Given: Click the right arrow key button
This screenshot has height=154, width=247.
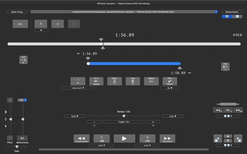Looking at the screenshot, I should point(238,138).
